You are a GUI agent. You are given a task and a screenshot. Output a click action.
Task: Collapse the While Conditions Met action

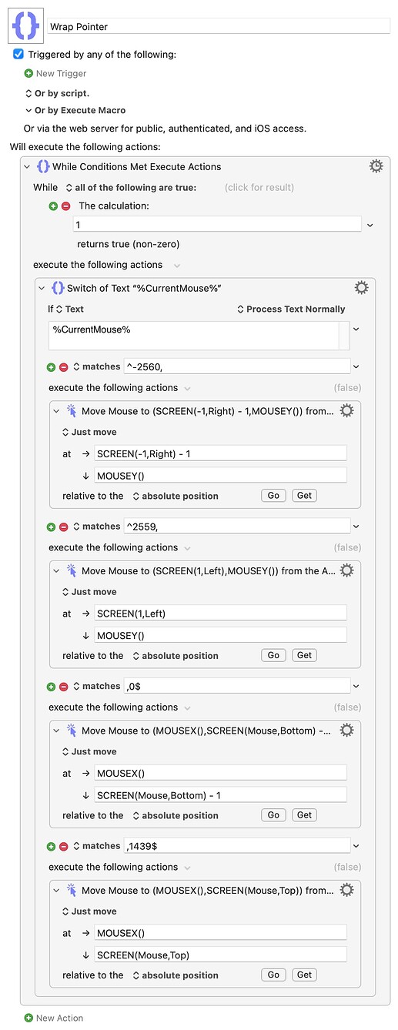(28, 166)
